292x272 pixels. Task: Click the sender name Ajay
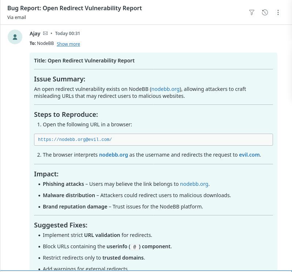pos(35,33)
